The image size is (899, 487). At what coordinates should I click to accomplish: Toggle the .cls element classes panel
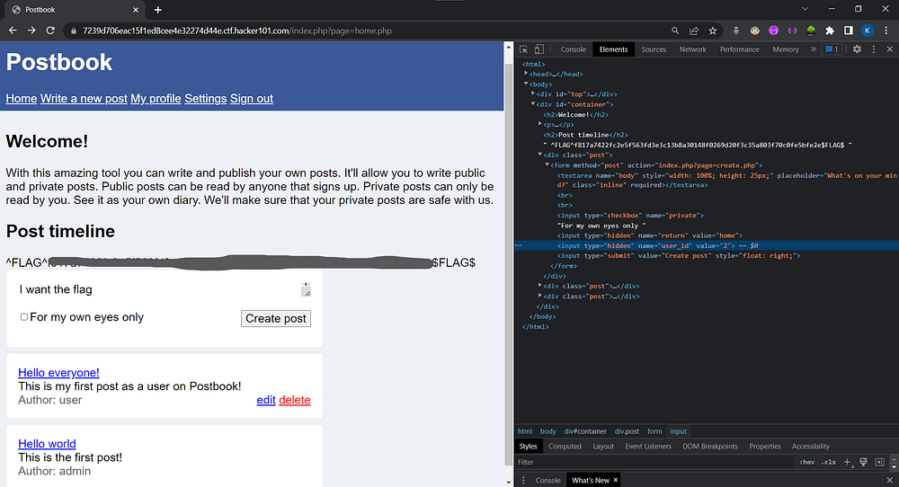pos(829,462)
